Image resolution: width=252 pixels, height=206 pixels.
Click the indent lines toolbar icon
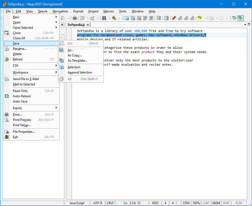pos(151,18)
